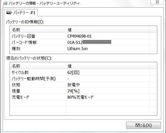The height and width of the screenshot is (133, 166).
Task: Click 名前 column header in battery status list
Action: pyautogui.click(x=38, y=66)
